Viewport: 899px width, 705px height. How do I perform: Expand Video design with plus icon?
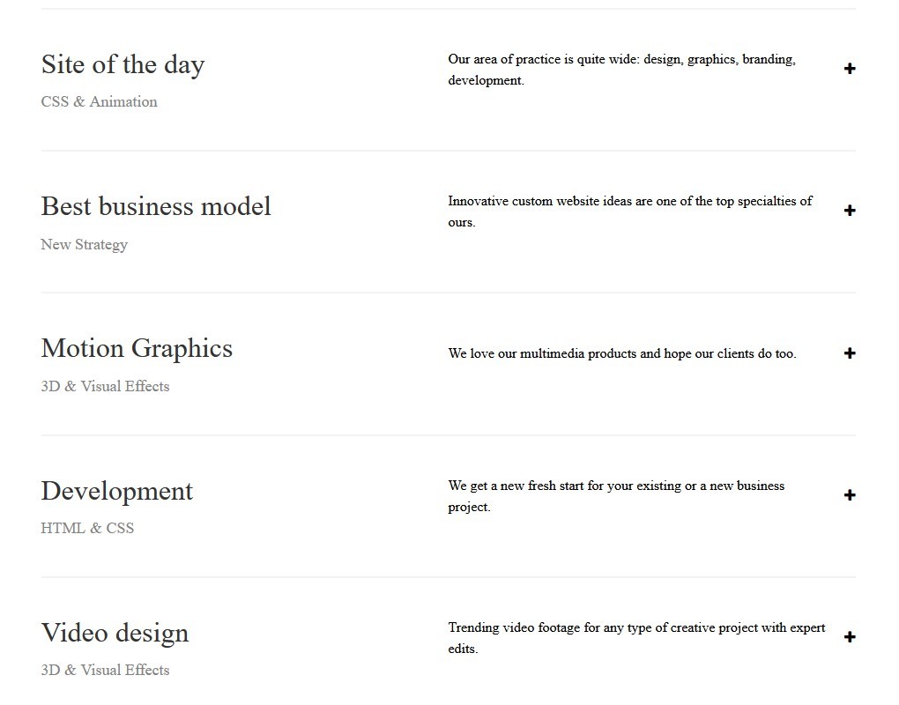849,637
